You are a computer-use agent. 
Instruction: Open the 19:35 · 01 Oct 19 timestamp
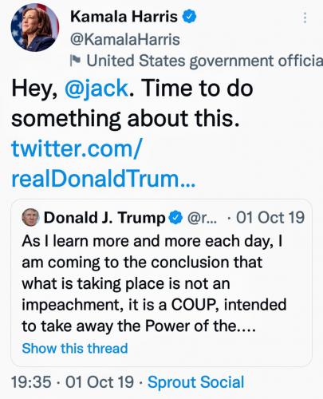click(73, 382)
